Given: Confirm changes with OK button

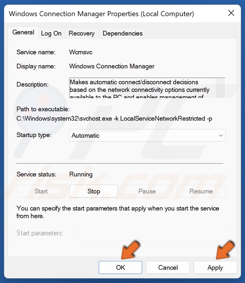Looking at the screenshot, I should tap(120, 267).
